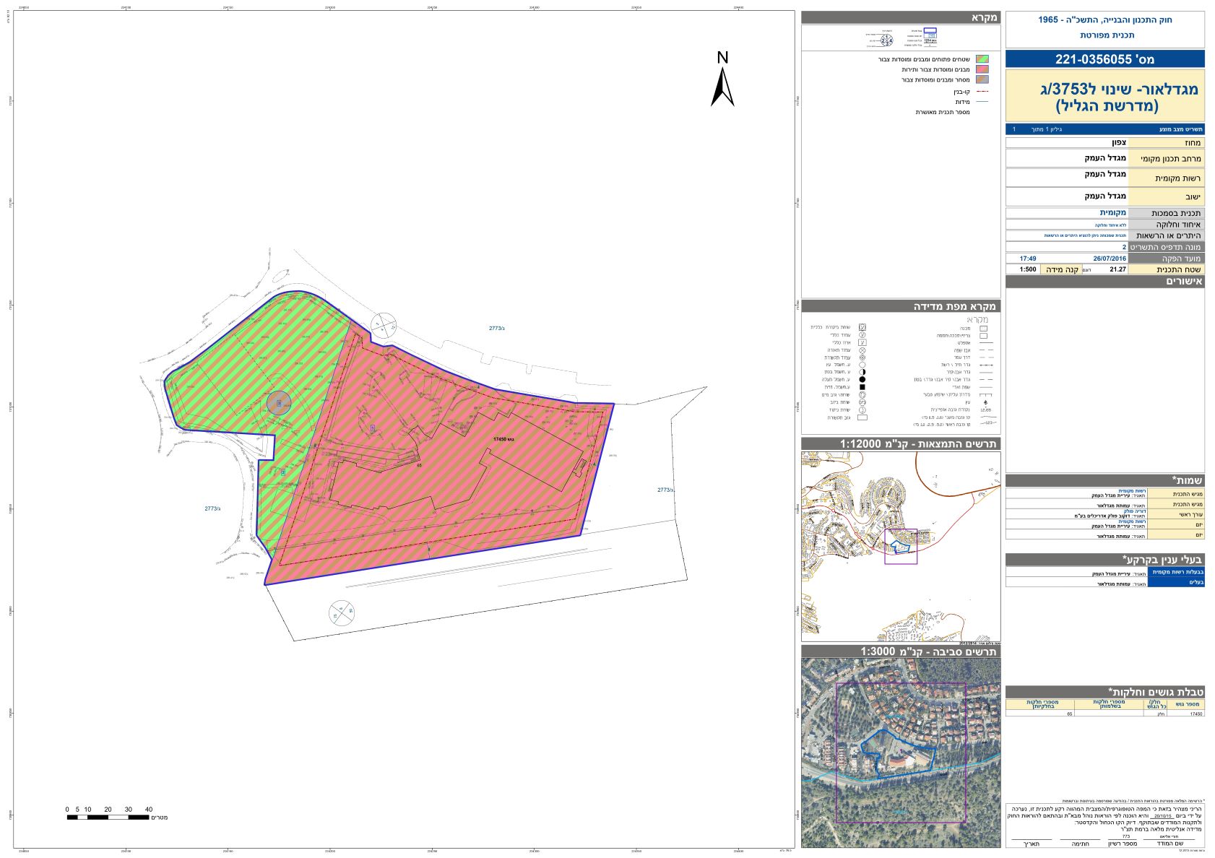
Task: Click the blue בעלים cell in ownership table
Action: click(1176, 582)
